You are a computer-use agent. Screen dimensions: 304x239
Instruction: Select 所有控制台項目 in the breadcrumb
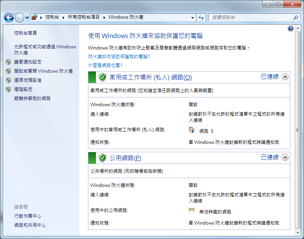[83, 18]
